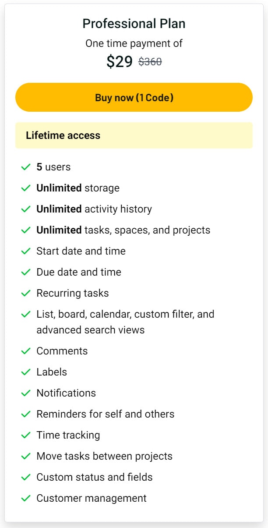Viewport: 268px width, 528px height.
Task: Click the Professional Plan heading
Action: tap(134, 24)
